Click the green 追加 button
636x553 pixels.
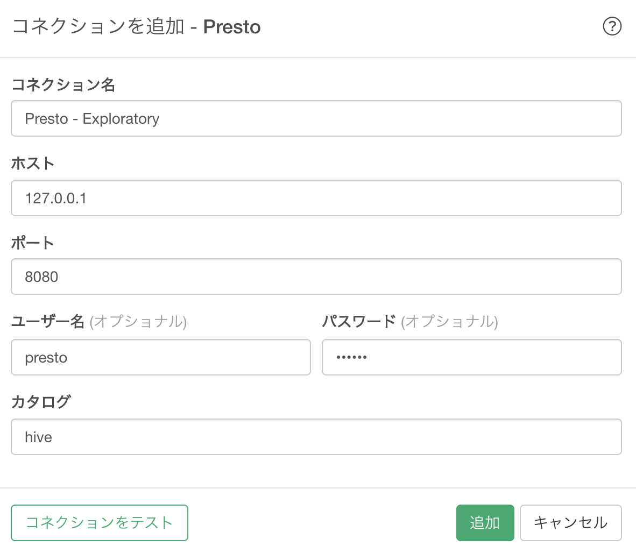[x=485, y=522]
